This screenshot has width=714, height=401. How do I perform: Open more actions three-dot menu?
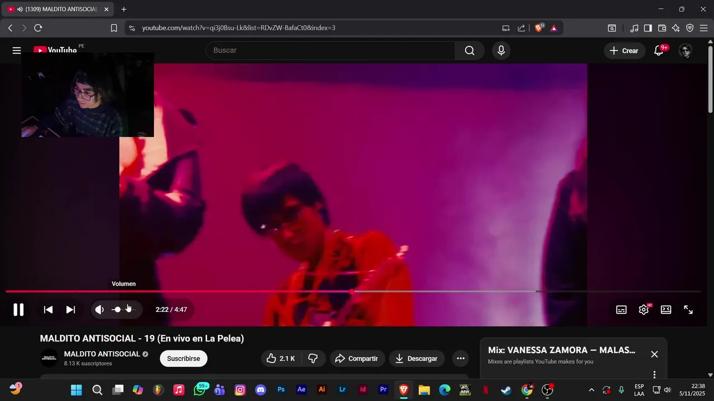(461, 359)
